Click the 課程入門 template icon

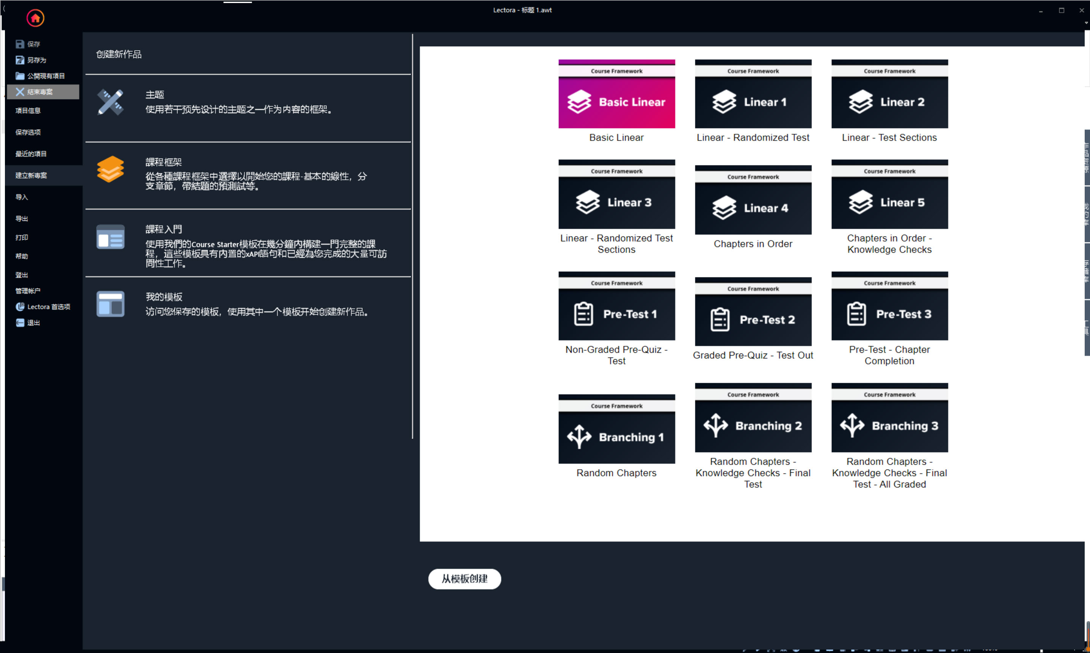tap(110, 237)
